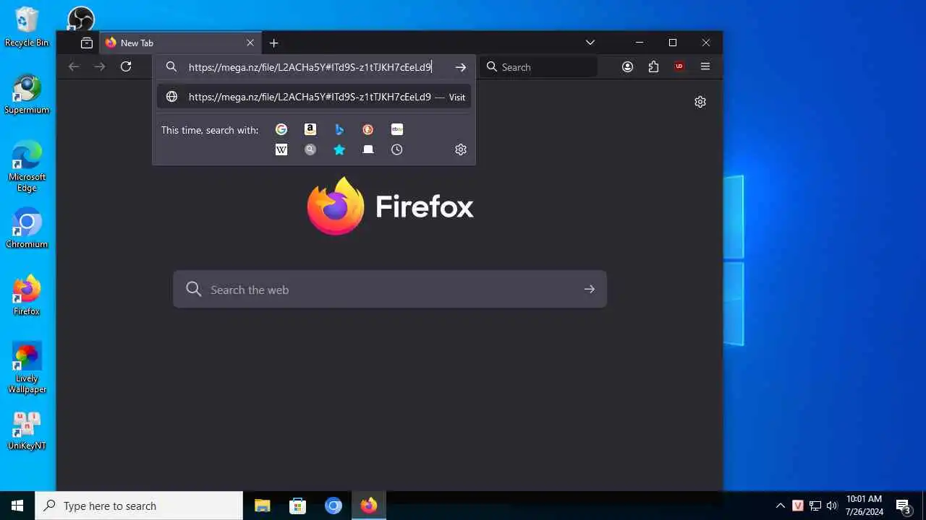Open uBlock Origin extension

(x=679, y=66)
